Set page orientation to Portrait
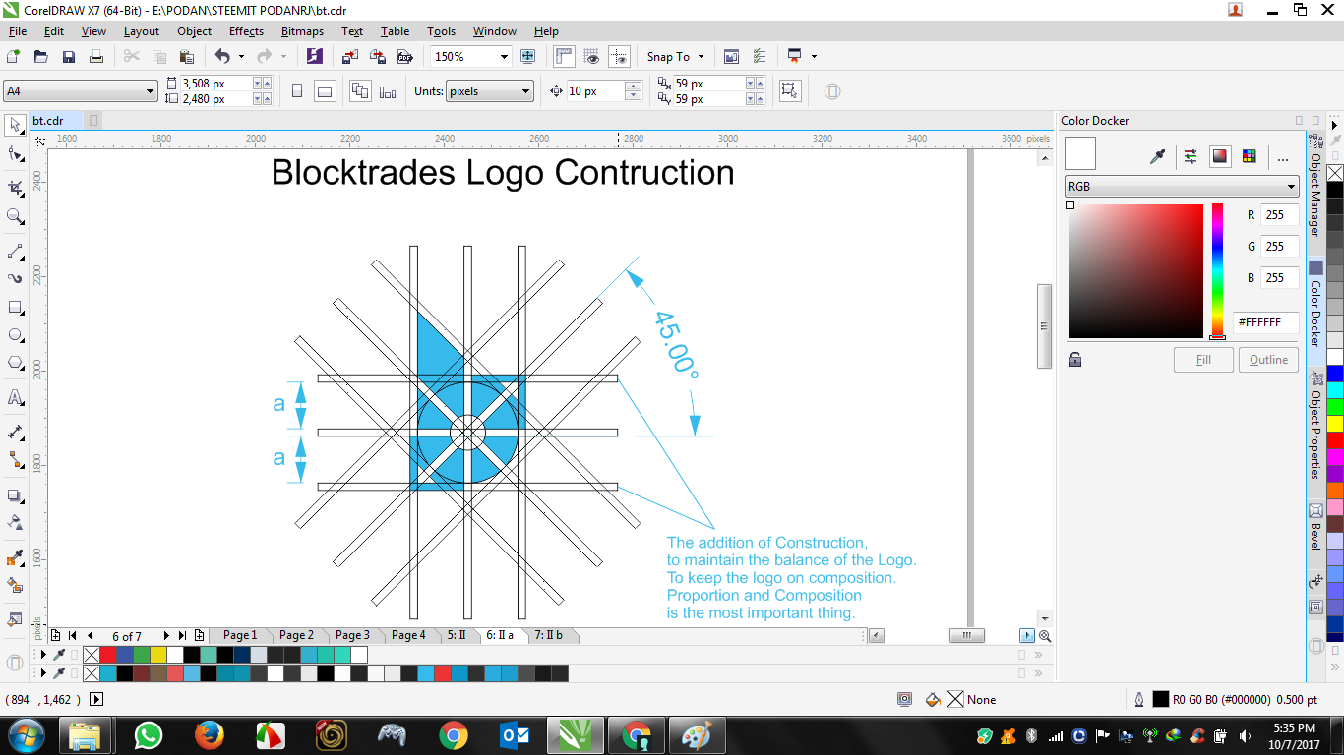Viewport: 1344px width, 755px height. click(297, 91)
